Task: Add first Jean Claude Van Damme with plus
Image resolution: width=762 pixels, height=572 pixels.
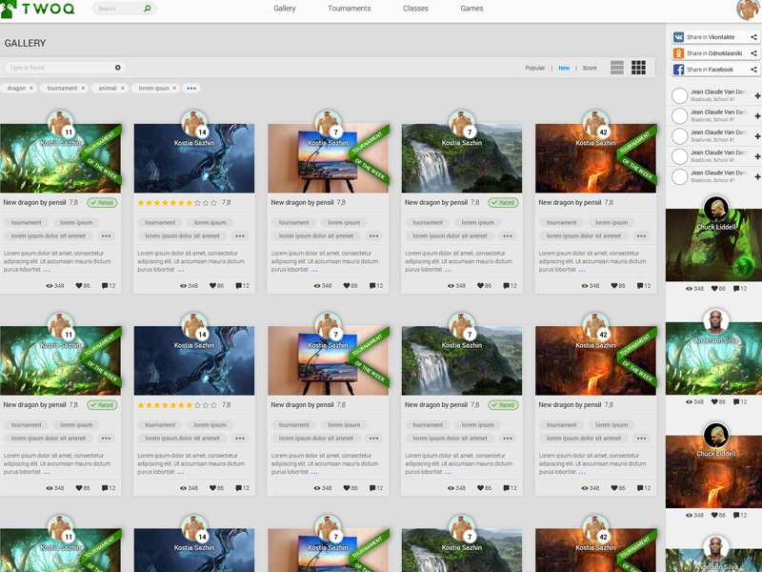Action: coord(757,95)
